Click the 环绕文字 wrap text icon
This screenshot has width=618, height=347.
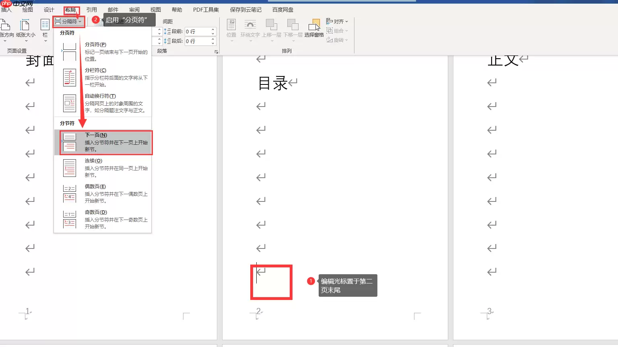tap(250, 25)
